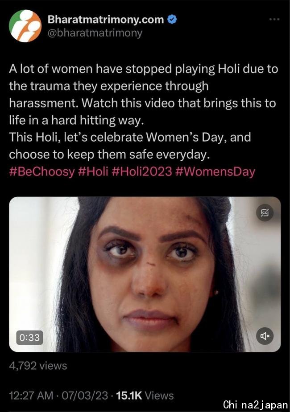The height and width of the screenshot is (412, 290).
Task: Visit the @bharatmatrimony handle
Action: pos(95,33)
